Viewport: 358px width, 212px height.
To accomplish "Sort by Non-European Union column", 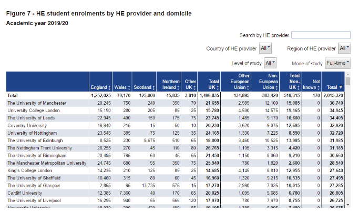I will point(269,82).
